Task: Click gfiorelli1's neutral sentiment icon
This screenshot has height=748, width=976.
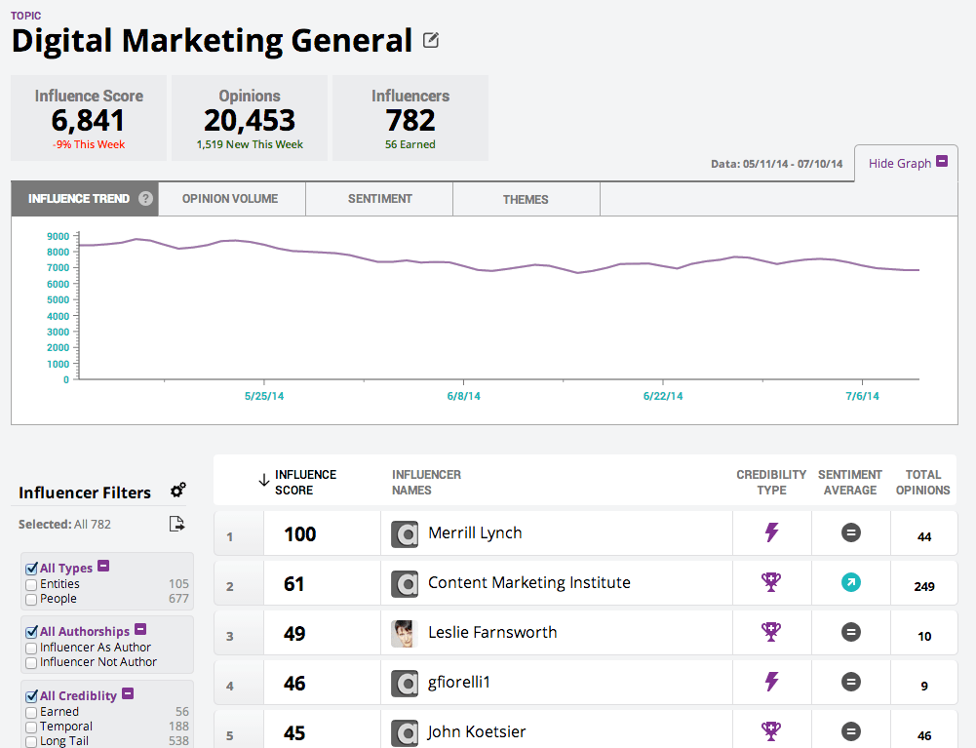Action: 850,682
